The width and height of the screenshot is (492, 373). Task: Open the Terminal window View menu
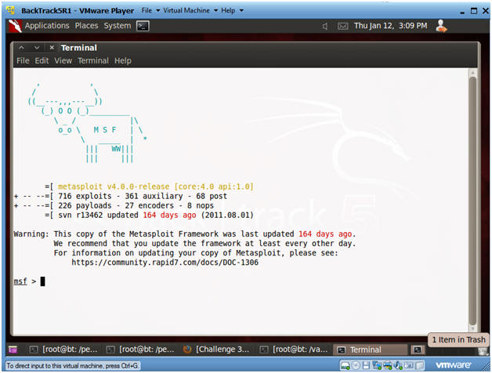(x=63, y=60)
